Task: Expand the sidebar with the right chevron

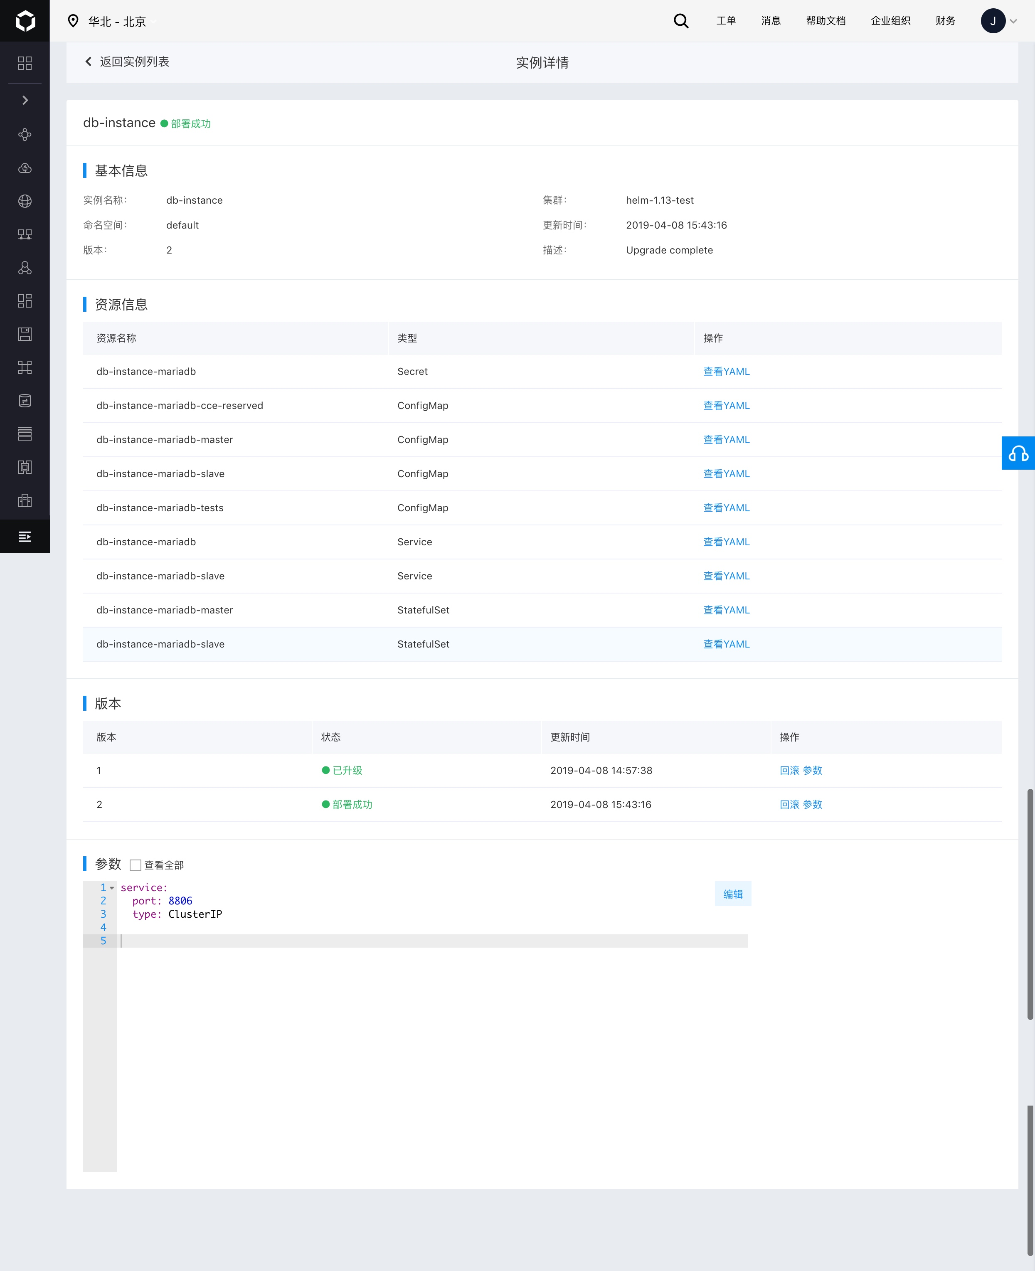Action: pos(25,100)
